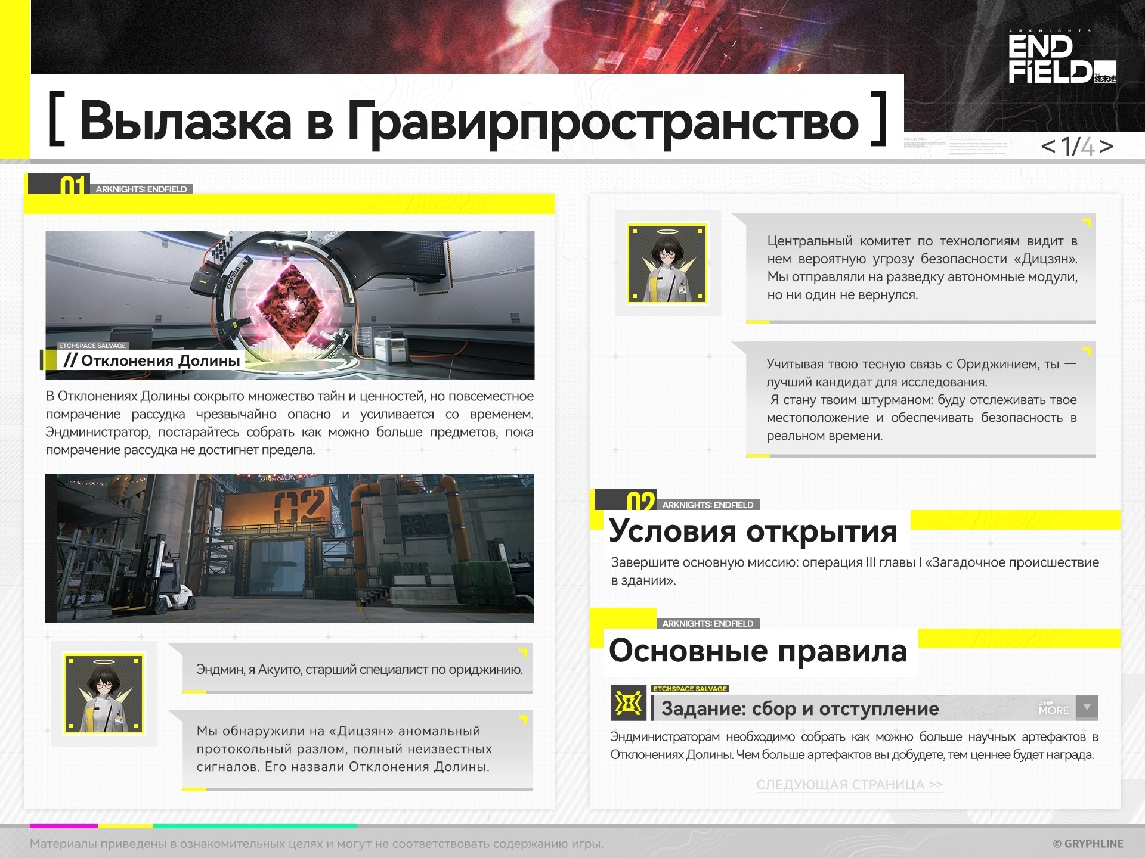Select the Условия открытия heading
The image size is (1145, 858).
753,531
